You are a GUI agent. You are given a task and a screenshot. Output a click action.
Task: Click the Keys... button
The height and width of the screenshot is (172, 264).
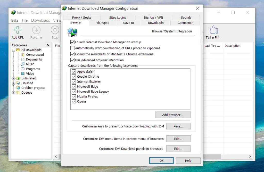coord(178,126)
